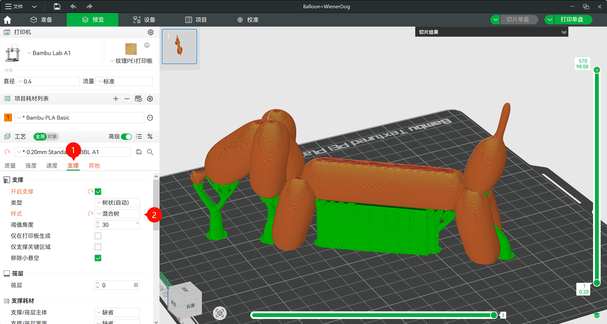Select plate 1 thumbnail
Image resolution: width=607 pixels, height=324 pixels.
(179, 47)
